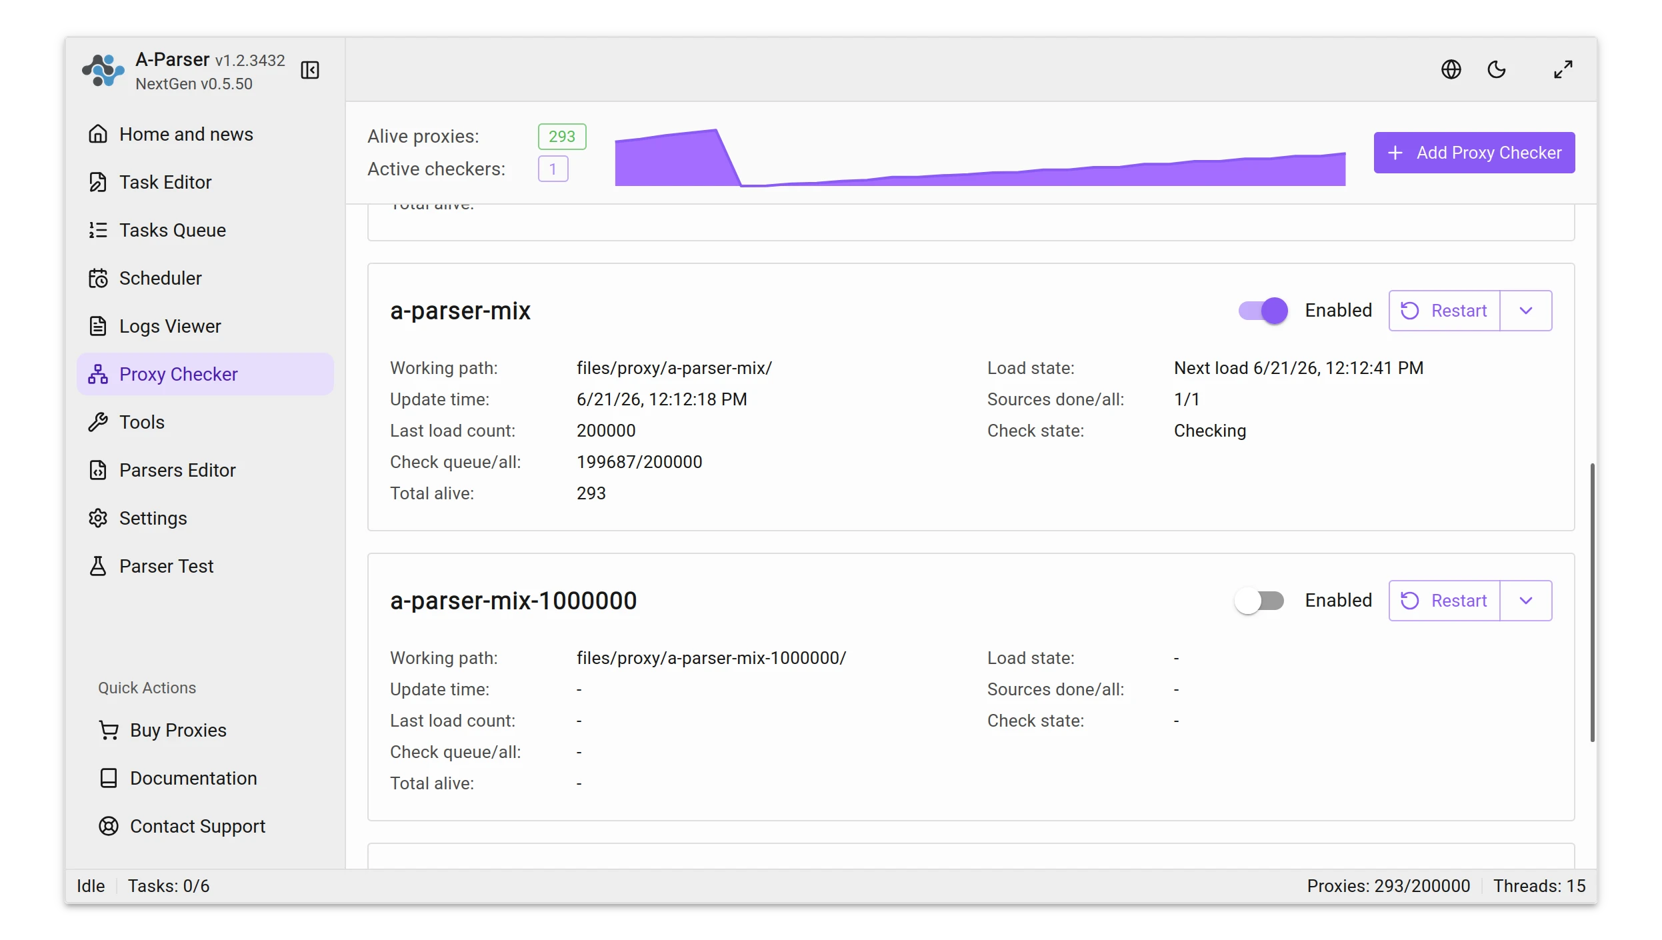The width and height of the screenshot is (1662, 940).
Task: Click the Logs Viewer document icon
Action: [x=98, y=326]
